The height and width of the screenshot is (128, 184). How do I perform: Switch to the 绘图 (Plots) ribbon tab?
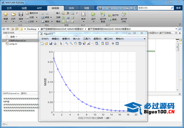(x=24, y=8)
